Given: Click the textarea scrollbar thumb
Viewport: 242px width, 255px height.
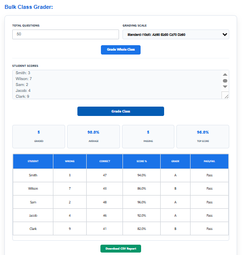Looking at the screenshot, I should 225,81.
